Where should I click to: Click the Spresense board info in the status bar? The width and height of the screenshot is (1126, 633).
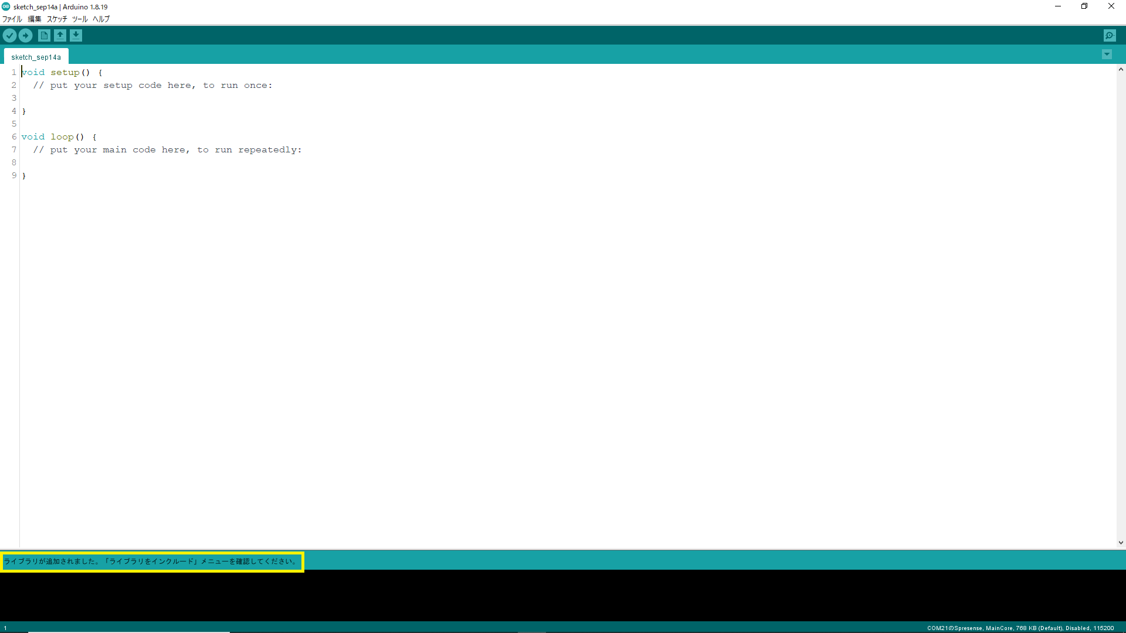[1020, 628]
